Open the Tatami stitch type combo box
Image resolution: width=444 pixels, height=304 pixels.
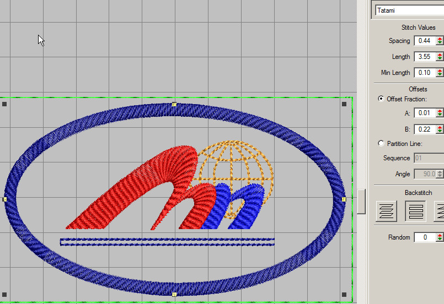click(x=409, y=10)
